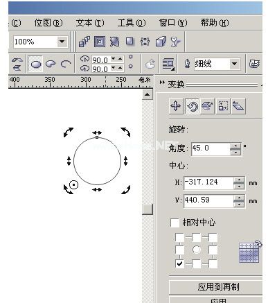Screen dimensions: 277x303
Task: Select bottom-center anchor point checkbox
Action: point(196,263)
